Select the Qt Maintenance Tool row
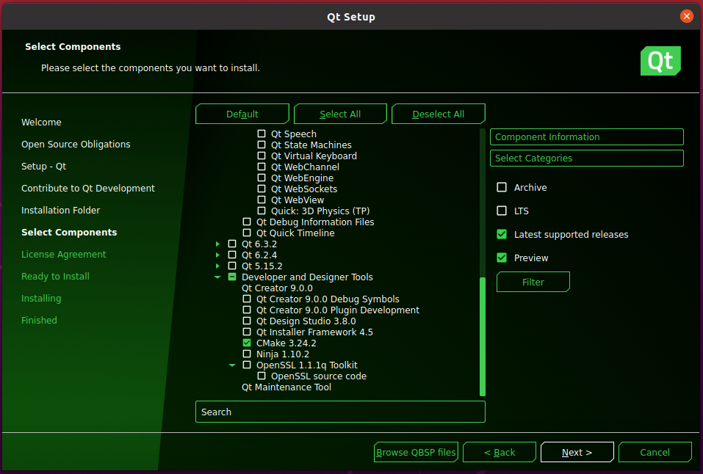Screen dimensions: 703x474 tap(286, 387)
